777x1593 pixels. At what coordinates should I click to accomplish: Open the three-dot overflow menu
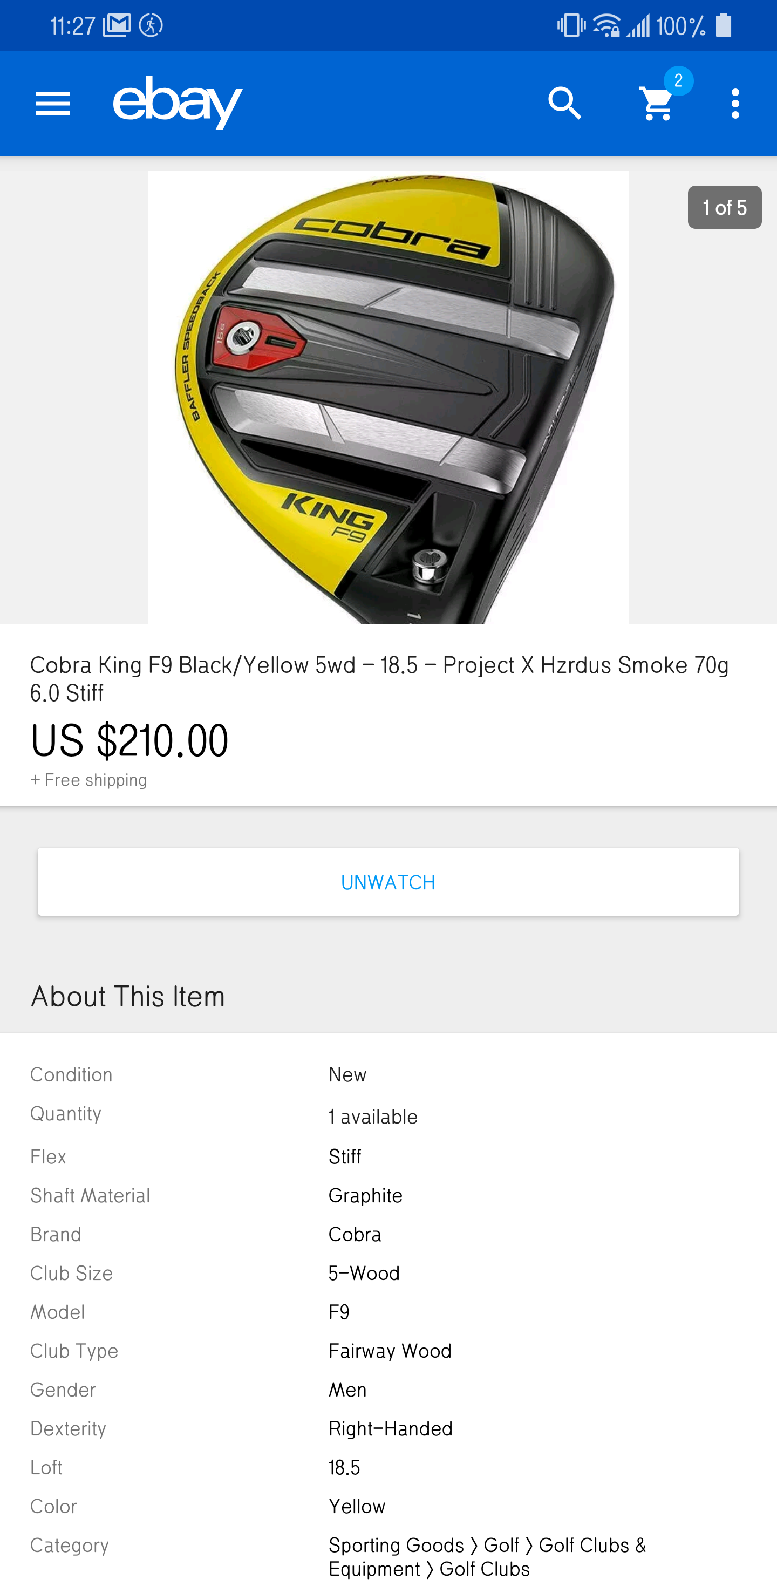pyautogui.click(x=735, y=103)
